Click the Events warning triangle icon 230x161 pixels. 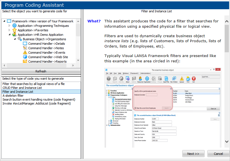point(25,52)
